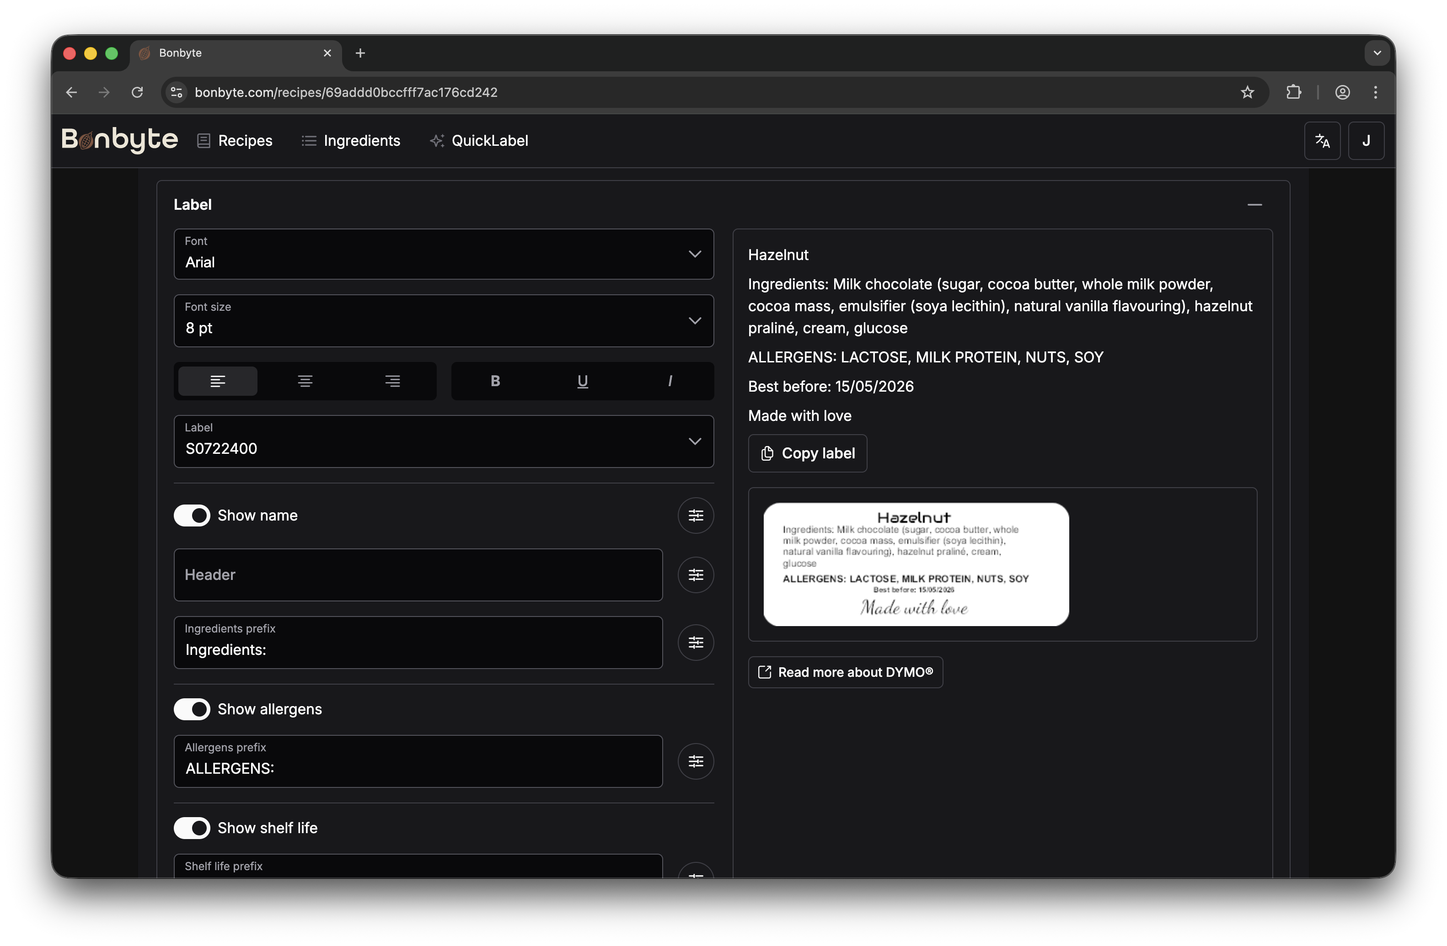Disable the Show name toggle

192,515
